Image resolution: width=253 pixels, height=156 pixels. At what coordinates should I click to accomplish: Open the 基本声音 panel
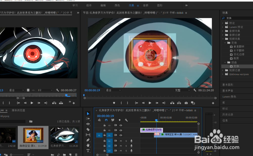pos(228,91)
